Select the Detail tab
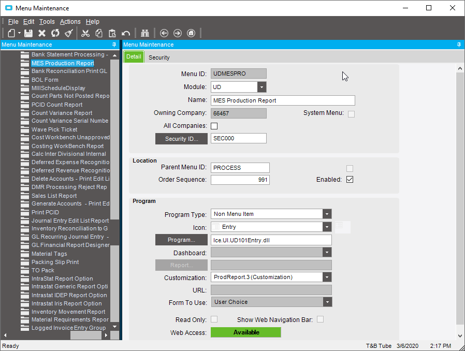 (134, 56)
